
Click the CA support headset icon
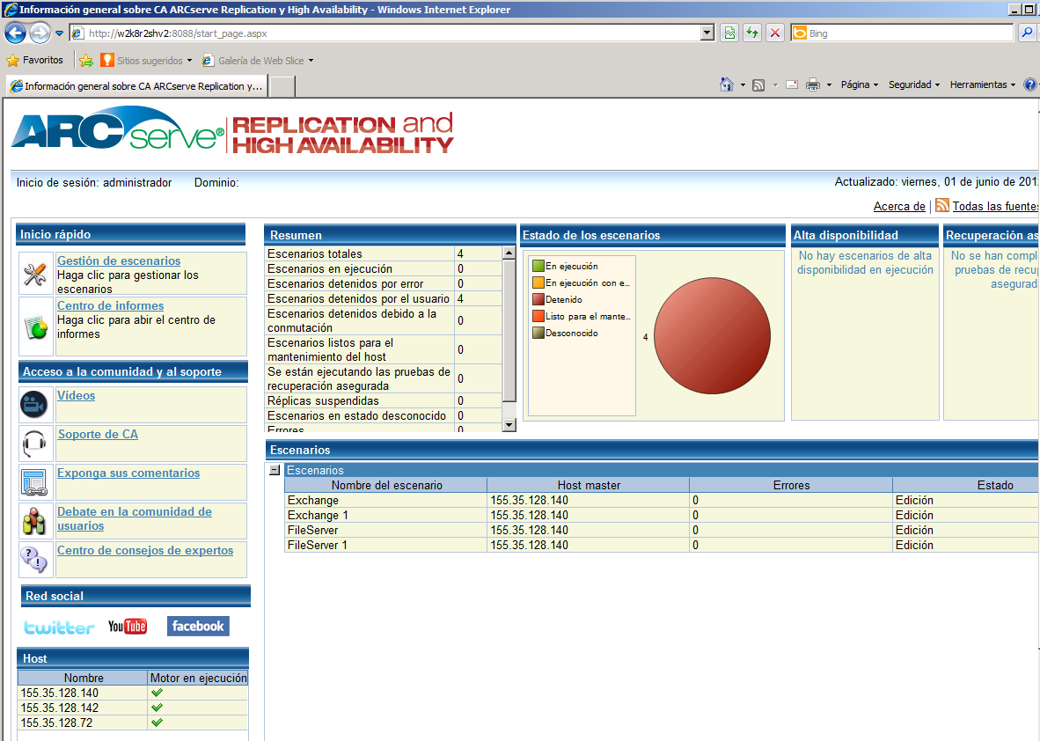point(34,444)
